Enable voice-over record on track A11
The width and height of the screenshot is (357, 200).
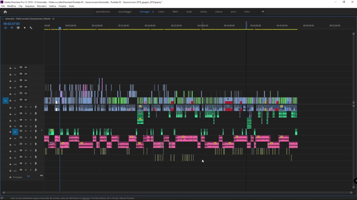click(x=36, y=170)
